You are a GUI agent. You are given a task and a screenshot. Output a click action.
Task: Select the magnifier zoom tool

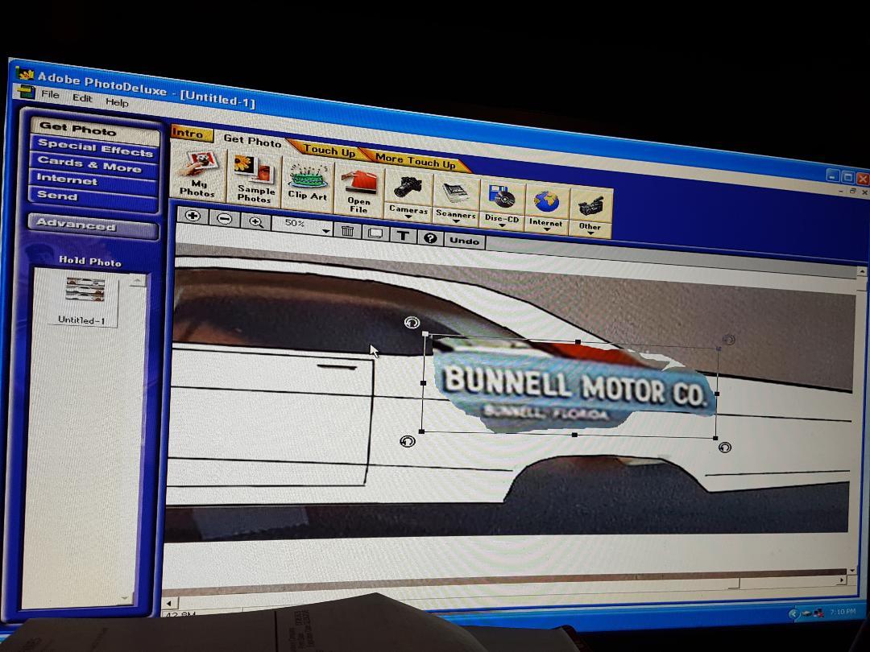[256, 222]
